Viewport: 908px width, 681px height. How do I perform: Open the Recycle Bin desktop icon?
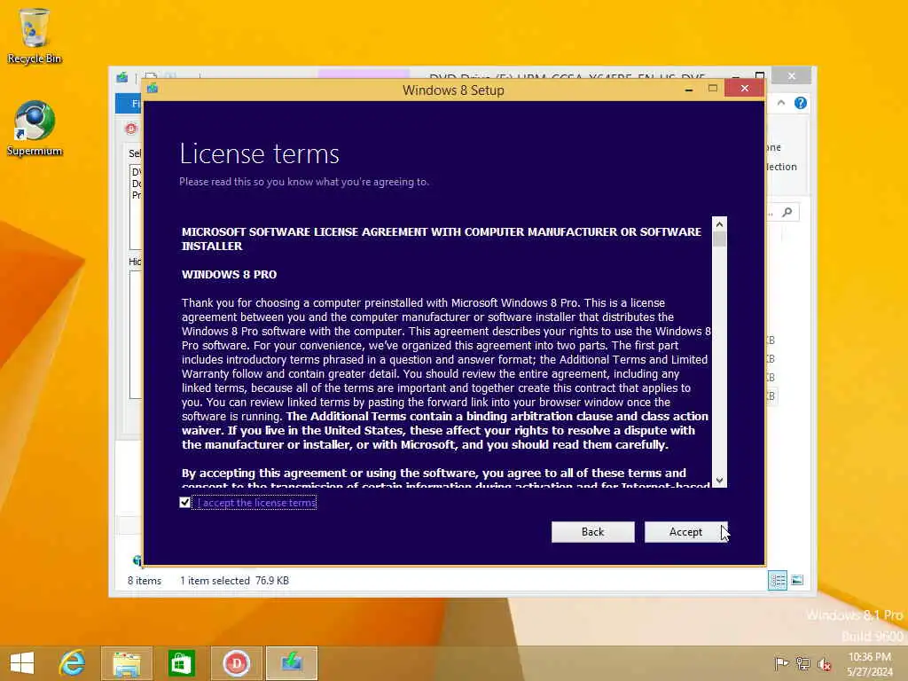tap(35, 35)
